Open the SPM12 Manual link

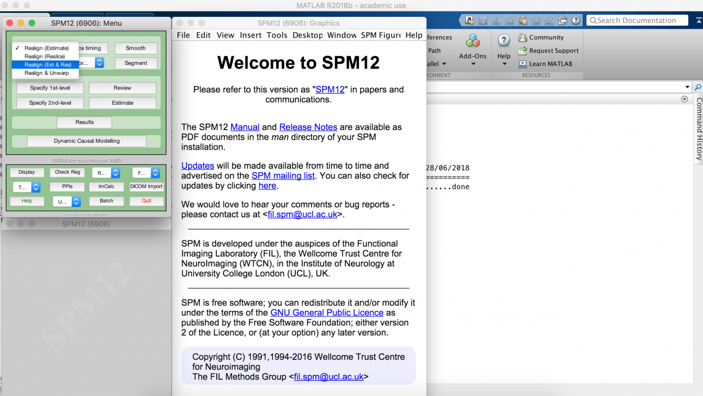coord(245,127)
